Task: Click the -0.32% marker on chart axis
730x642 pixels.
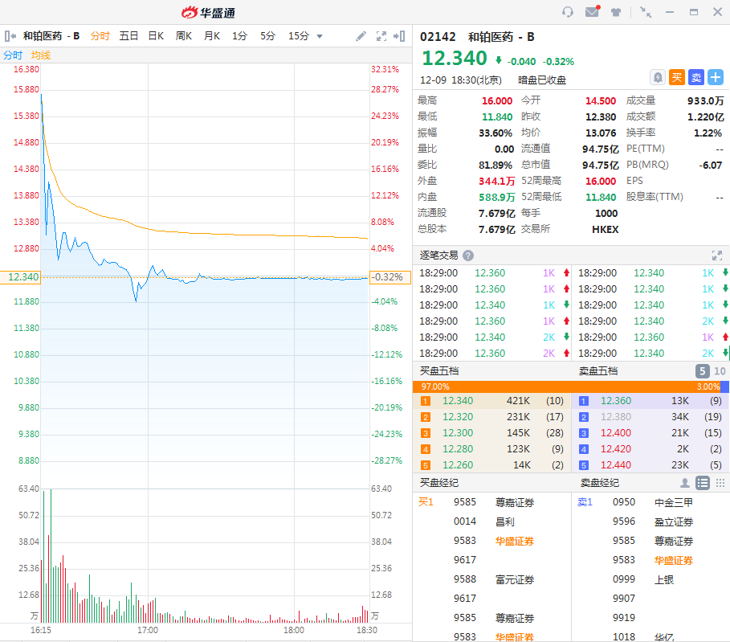Action: tap(390, 277)
